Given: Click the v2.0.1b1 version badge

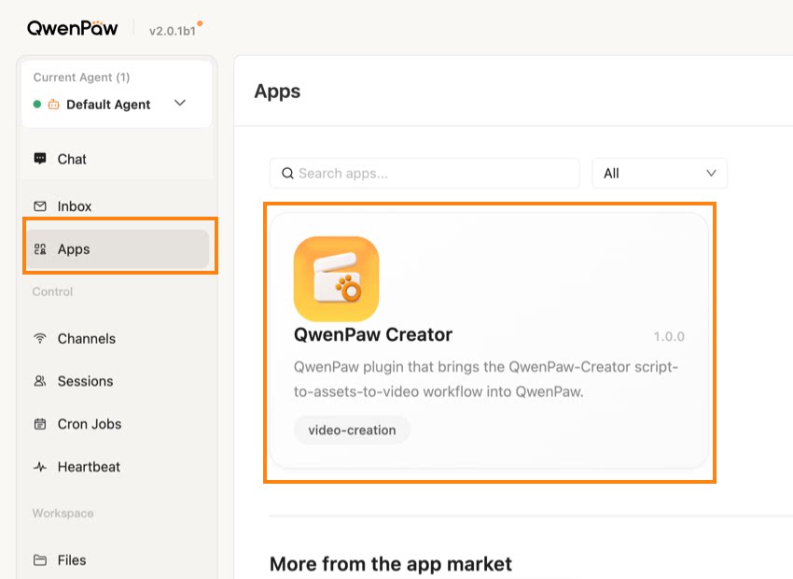Looking at the screenshot, I should pos(173,31).
